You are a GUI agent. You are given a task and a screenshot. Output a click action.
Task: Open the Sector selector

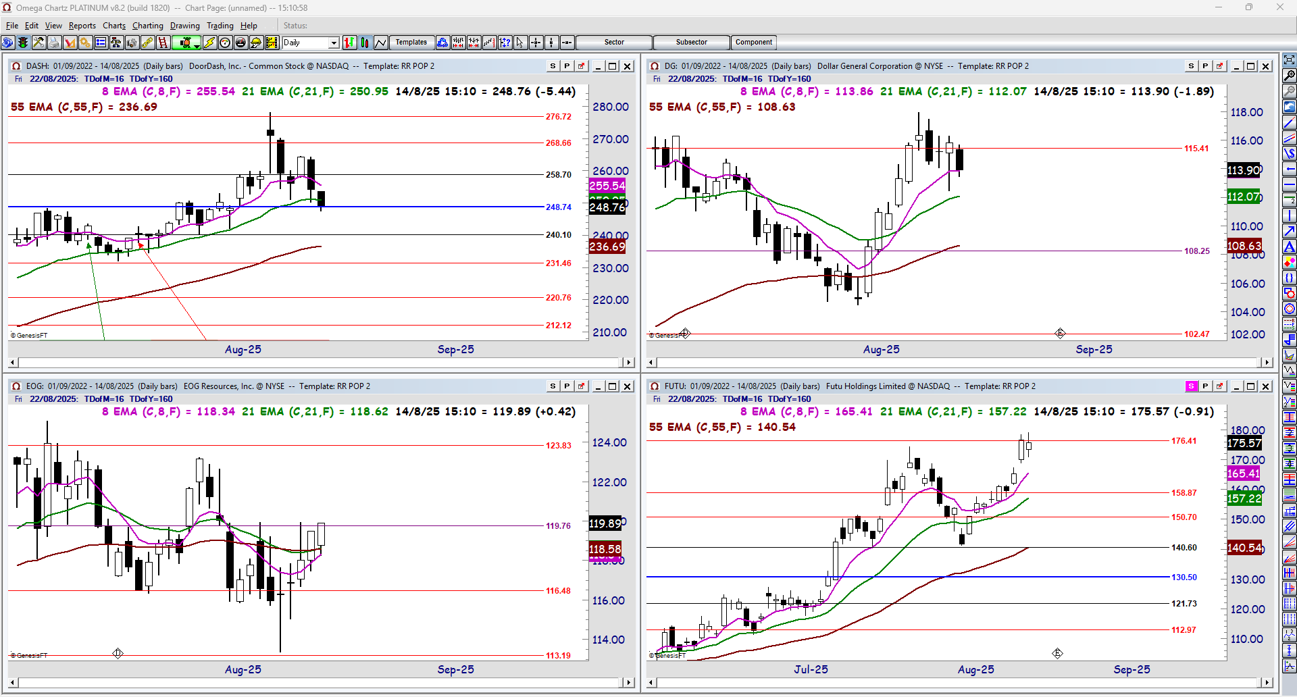614,43
